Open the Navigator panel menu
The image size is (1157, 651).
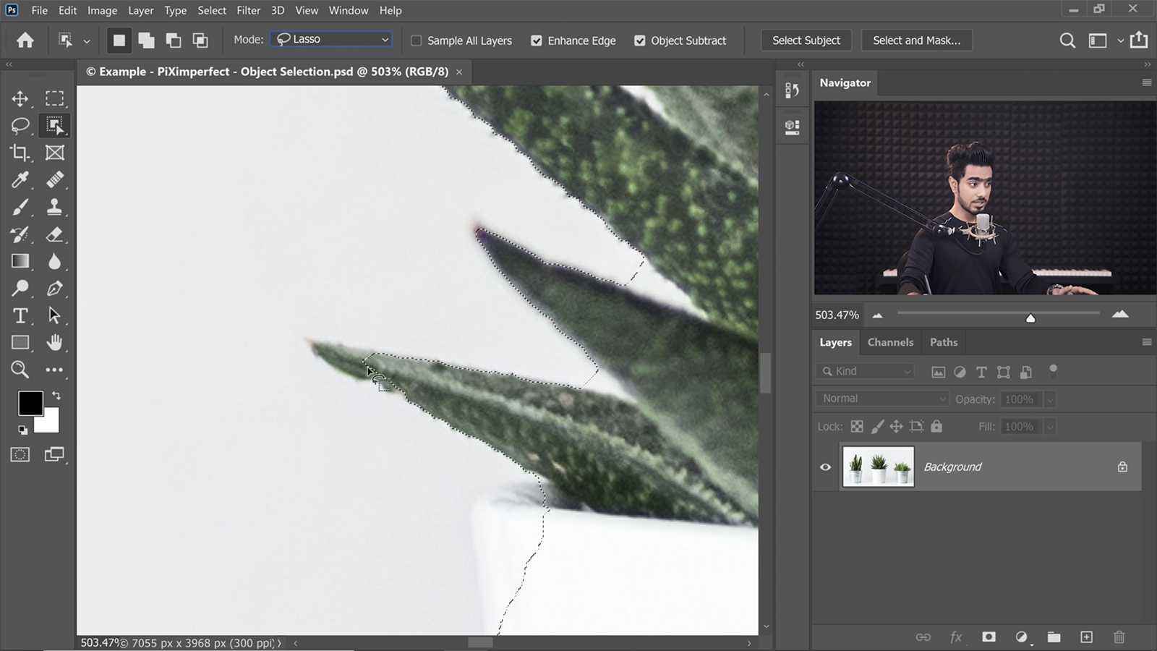coord(1146,82)
